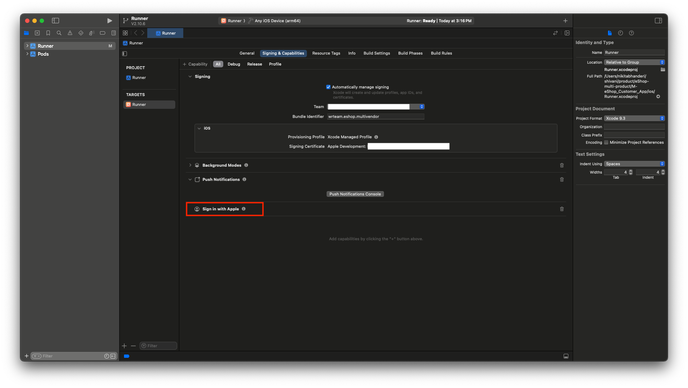The image size is (688, 388).
Task: Switch to the Resource Tags tab
Action: pos(326,53)
